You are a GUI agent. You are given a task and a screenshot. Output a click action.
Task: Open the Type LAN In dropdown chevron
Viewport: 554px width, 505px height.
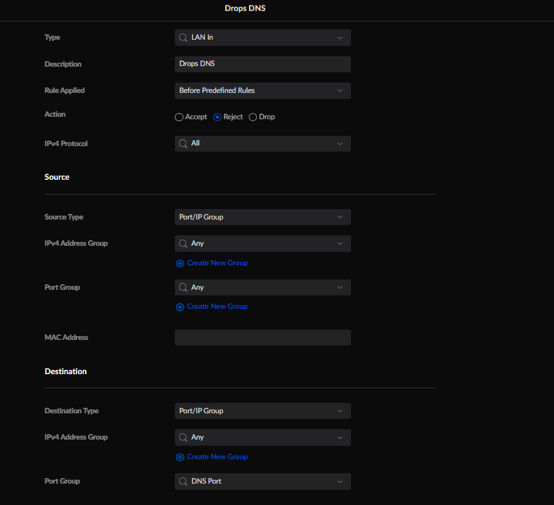(340, 37)
